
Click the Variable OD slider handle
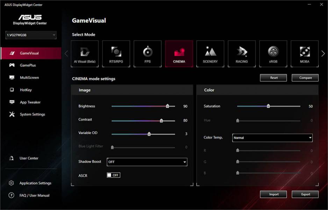[149, 134]
